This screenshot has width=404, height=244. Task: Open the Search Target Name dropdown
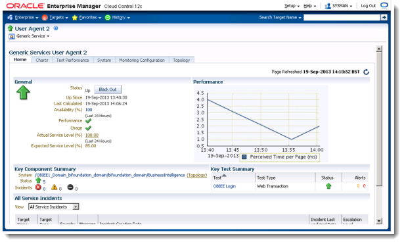[x=280, y=17]
